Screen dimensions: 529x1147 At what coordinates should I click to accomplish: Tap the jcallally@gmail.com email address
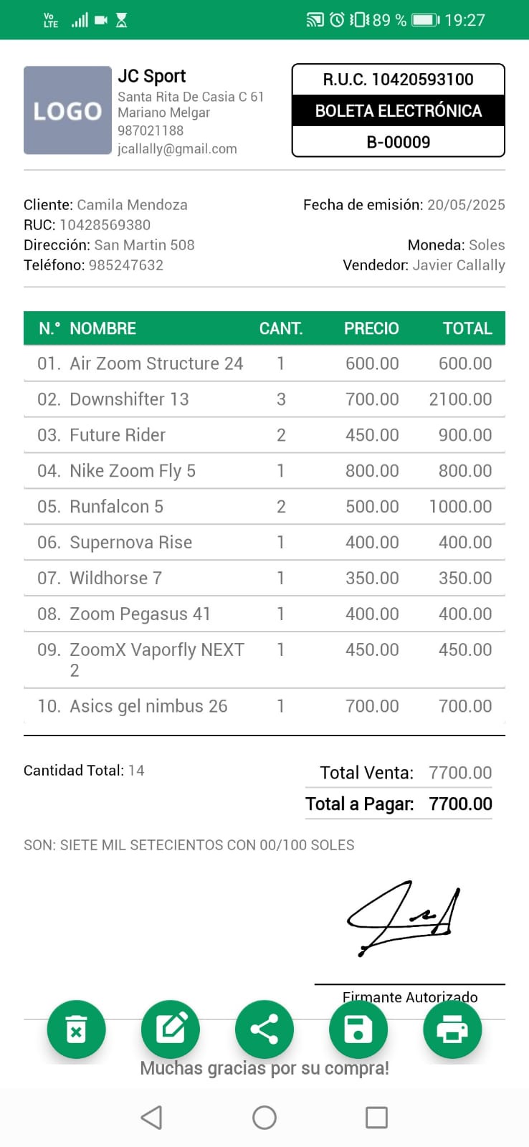[177, 149]
